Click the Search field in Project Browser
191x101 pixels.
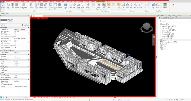[x=175, y=21]
